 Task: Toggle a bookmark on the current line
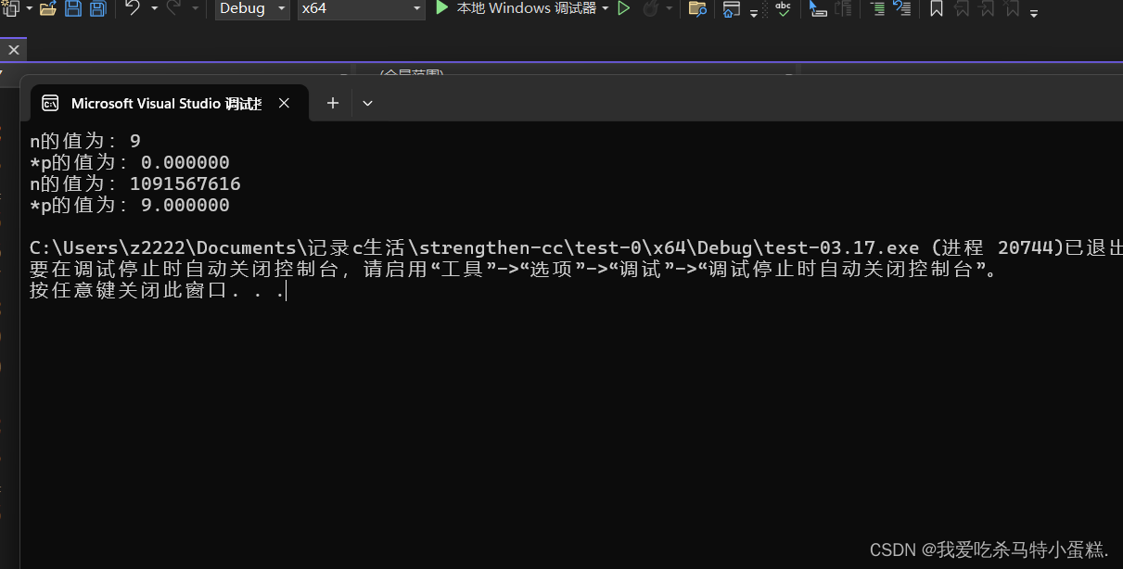click(x=937, y=9)
